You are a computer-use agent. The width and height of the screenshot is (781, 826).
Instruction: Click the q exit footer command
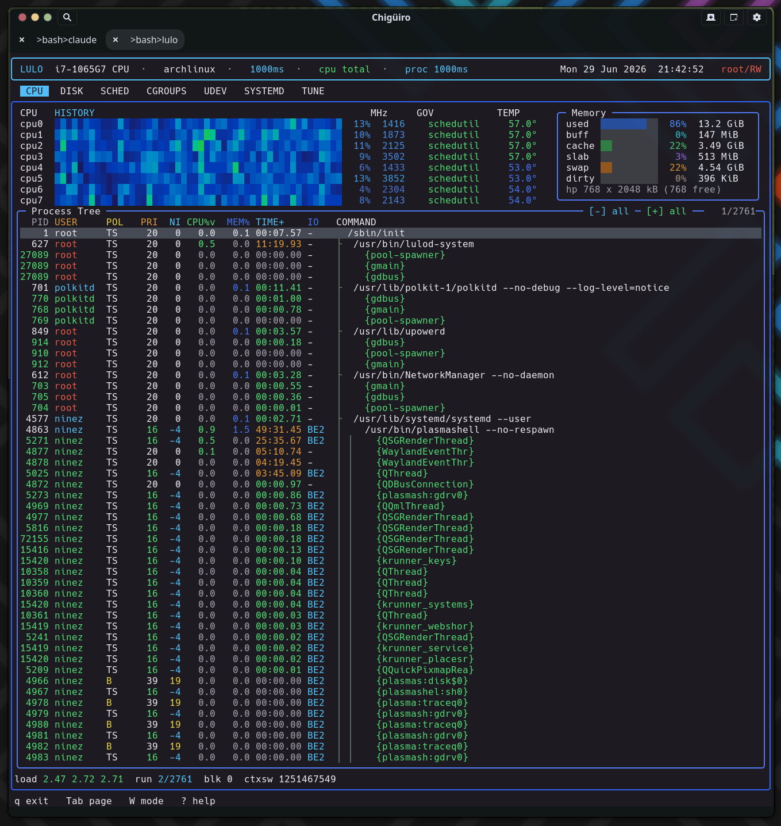(32, 801)
